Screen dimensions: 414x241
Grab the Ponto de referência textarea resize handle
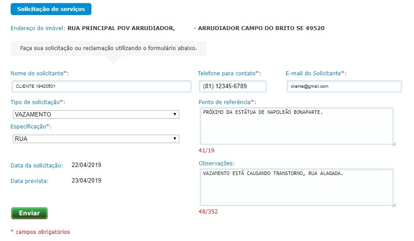click(394, 143)
